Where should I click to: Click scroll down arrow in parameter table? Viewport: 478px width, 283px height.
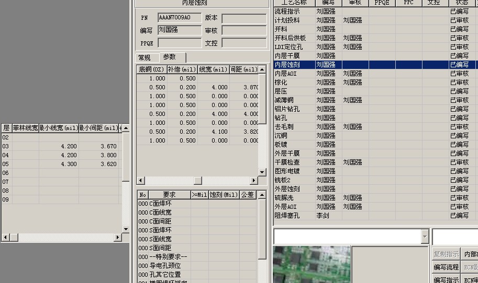tap(262, 172)
